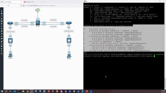Click the chat bubble sidebar icon
The height and width of the screenshot is (93, 166).
(x=2, y=39)
